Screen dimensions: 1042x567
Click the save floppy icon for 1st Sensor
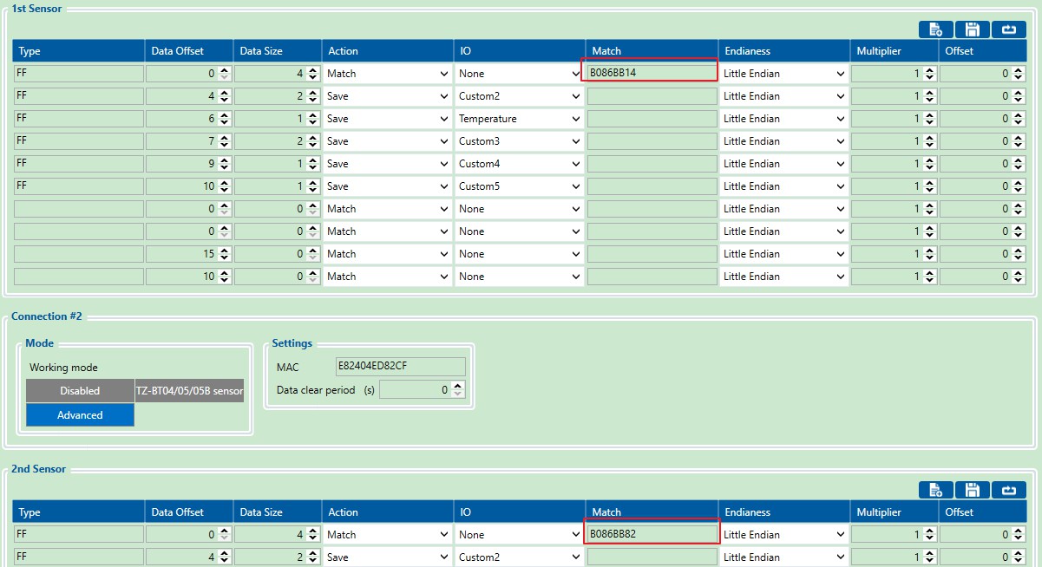(x=973, y=29)
